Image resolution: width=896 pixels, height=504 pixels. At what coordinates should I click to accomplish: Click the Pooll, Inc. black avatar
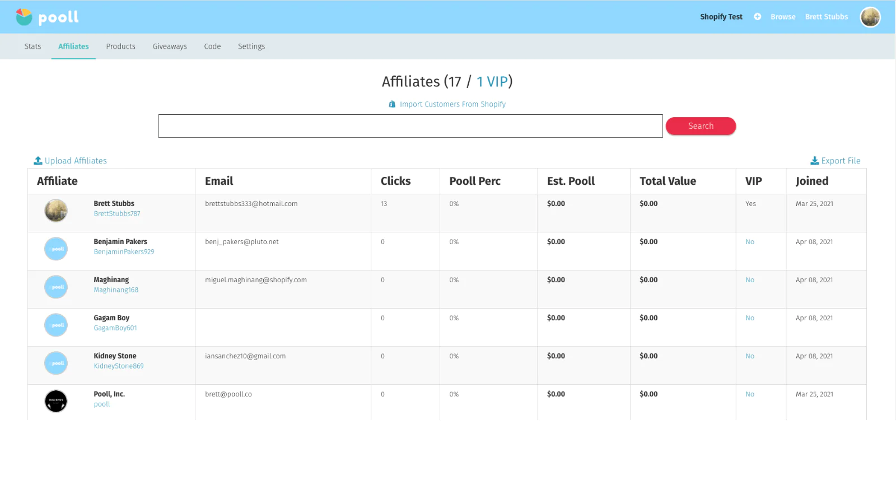(56, 401)
